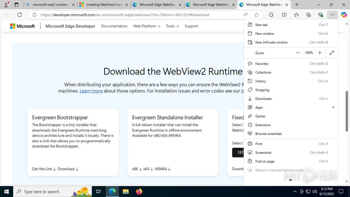The width and height of the screenshot is (350, 197).
Task: Open the tab actions menu icon
Action: click(16, 5)
